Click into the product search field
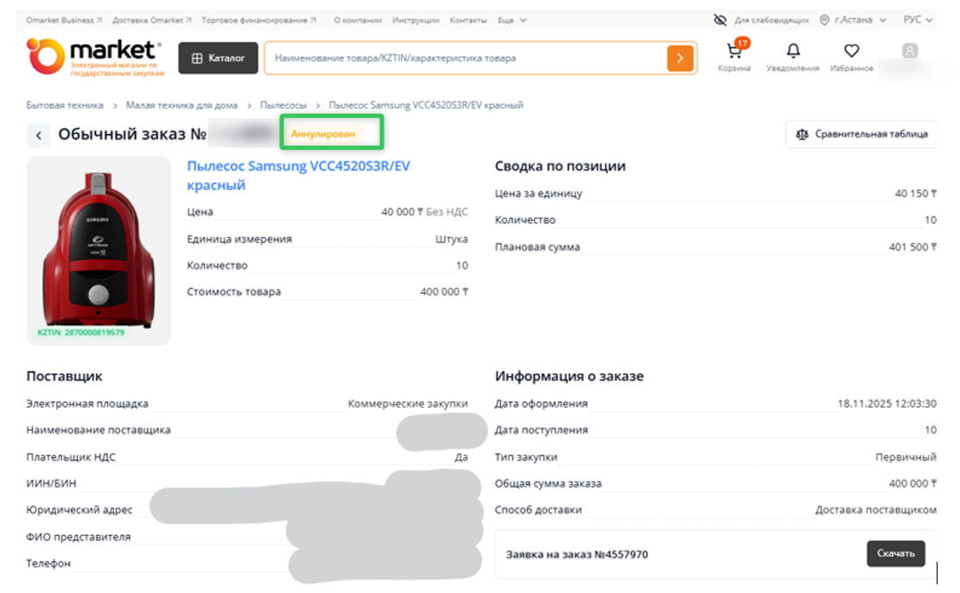960x593 pixels. 467,58
